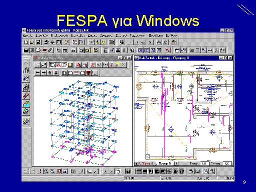Select the colored bar chart sidebar icon

[x=26, y=104]
